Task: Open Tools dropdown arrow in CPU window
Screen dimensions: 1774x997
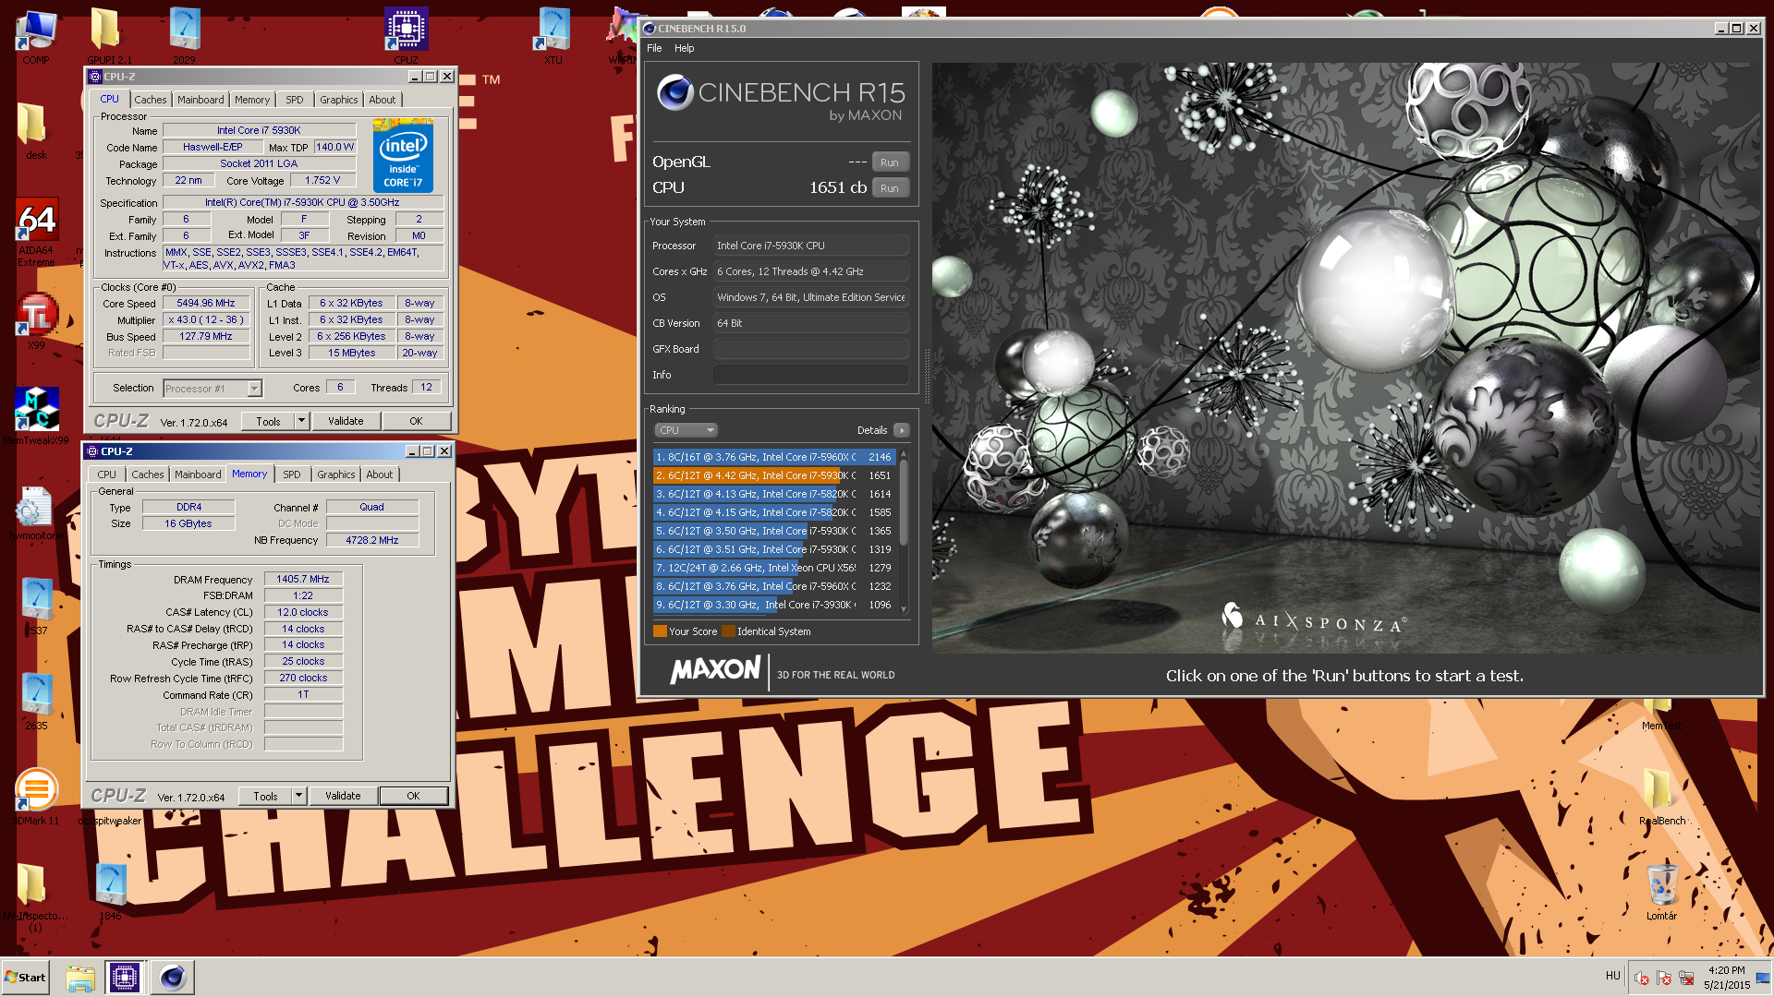Action: 301,421
